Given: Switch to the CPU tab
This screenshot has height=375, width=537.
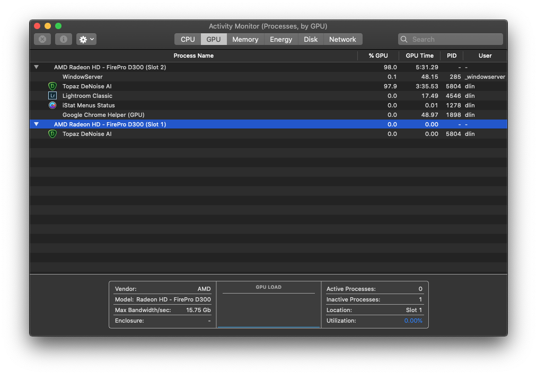Looking at the screenshot, I should [x=188, y=39].
